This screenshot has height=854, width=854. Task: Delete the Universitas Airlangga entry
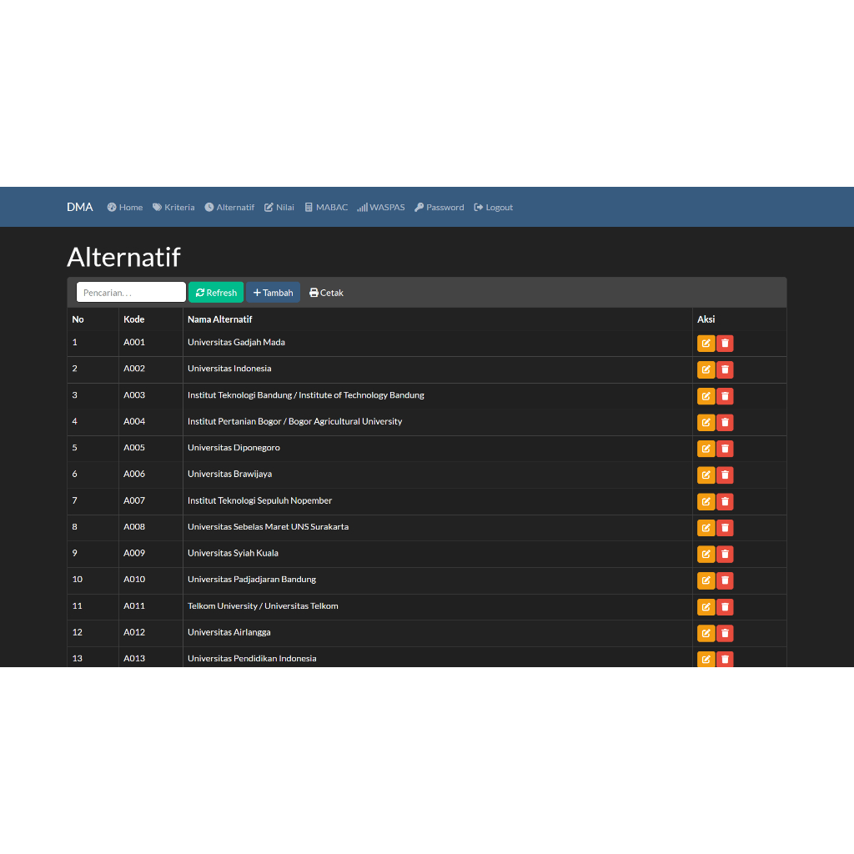click(725, 633)
